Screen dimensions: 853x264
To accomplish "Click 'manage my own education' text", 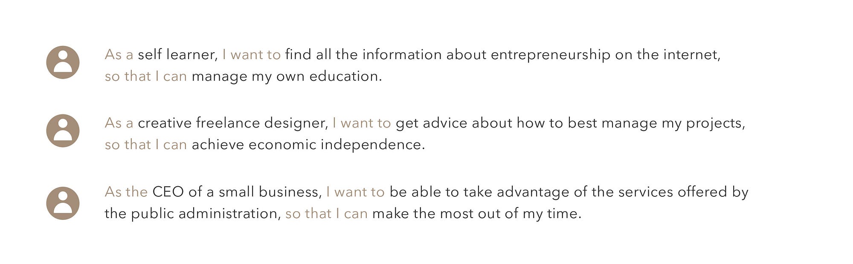I will tap(287, 77).
